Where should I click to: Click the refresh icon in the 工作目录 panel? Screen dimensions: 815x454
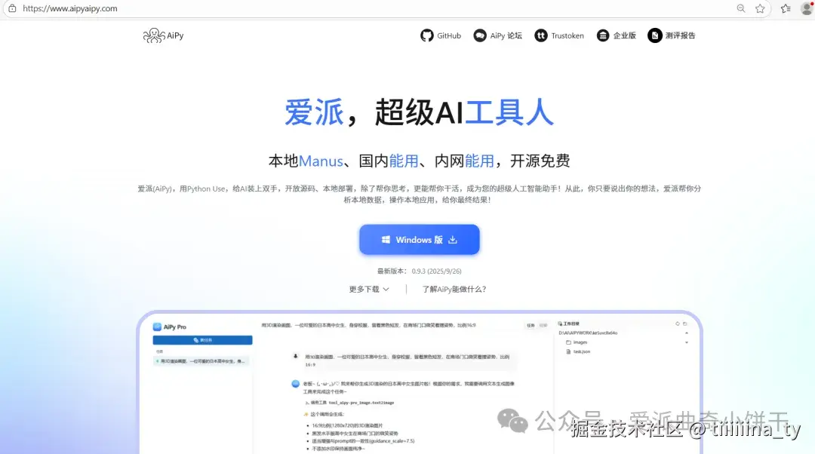pyautogui.click(x=678, y=324)
